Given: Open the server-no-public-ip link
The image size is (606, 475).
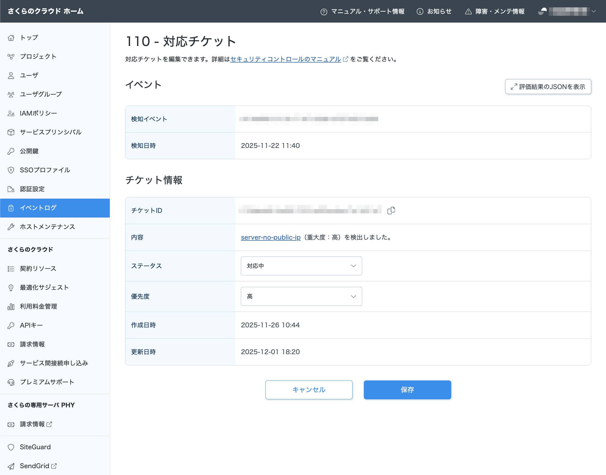Looking at the screenshot, I should [271, 237].
